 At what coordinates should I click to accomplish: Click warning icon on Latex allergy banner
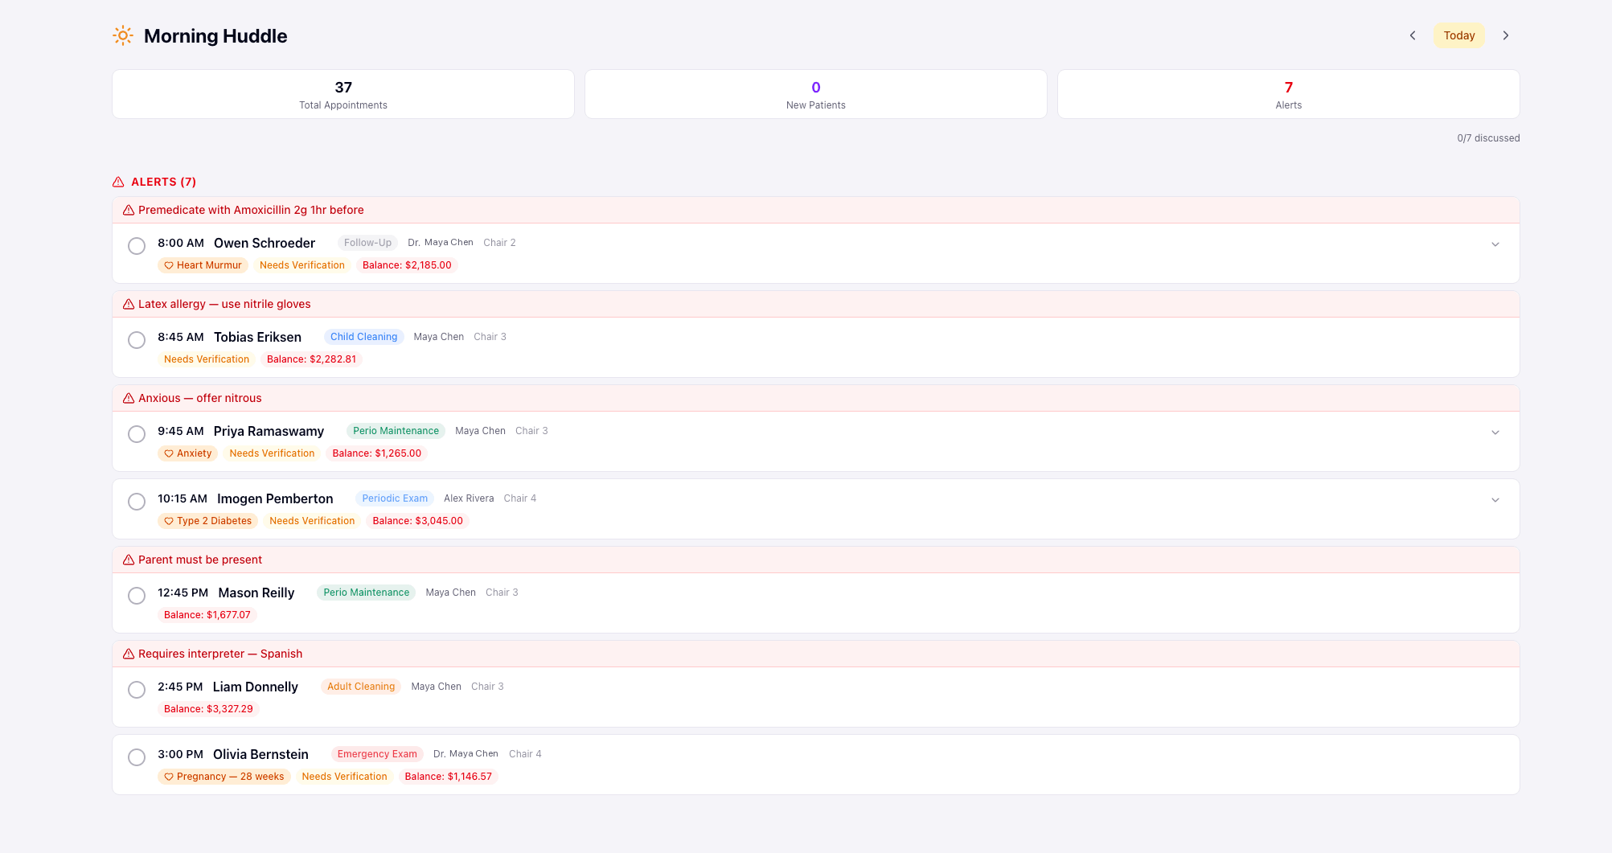point(129,304)
